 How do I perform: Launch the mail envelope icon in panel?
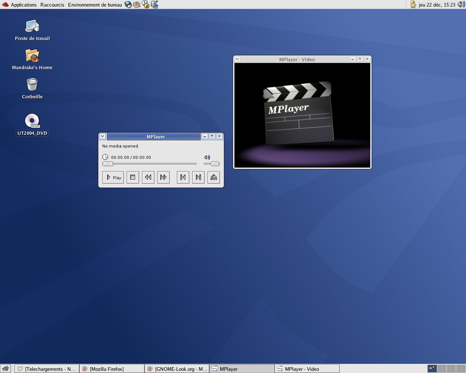(137, 5)
